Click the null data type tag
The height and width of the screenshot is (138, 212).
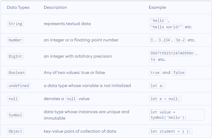[x=13, y=99]
